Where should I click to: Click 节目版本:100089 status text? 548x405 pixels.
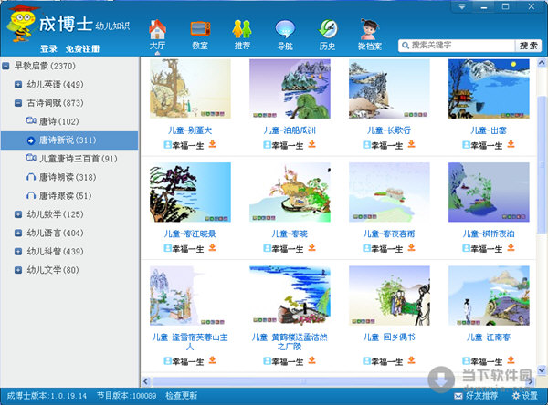[127, 396]
